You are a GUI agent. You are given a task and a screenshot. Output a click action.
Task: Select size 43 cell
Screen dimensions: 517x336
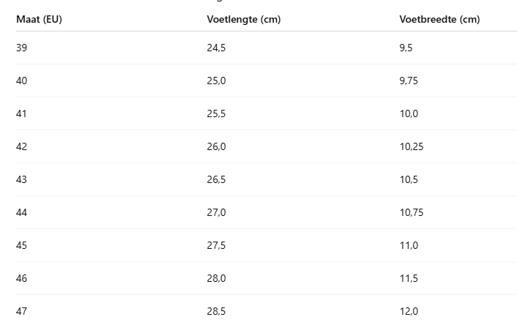click(21, 179)
